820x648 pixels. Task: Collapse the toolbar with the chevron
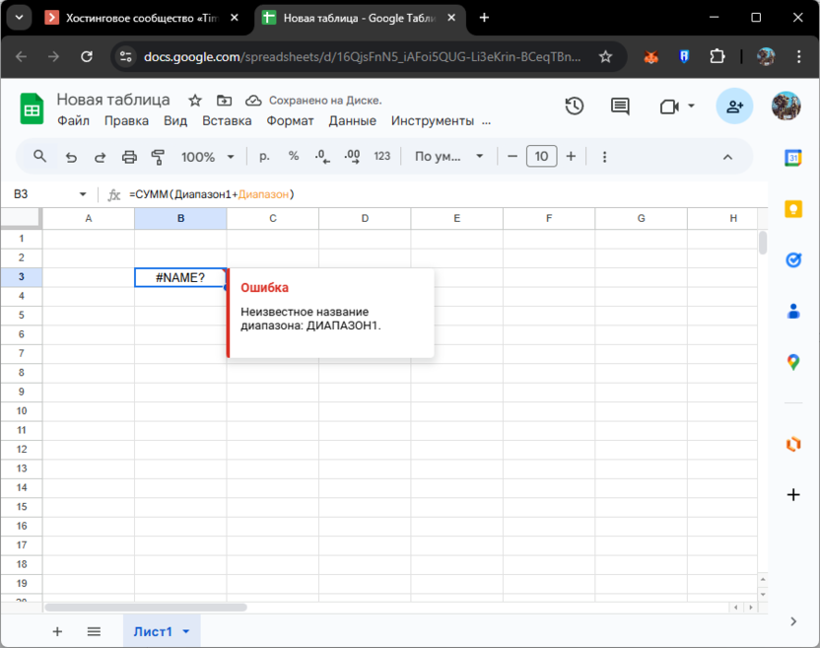727,156
